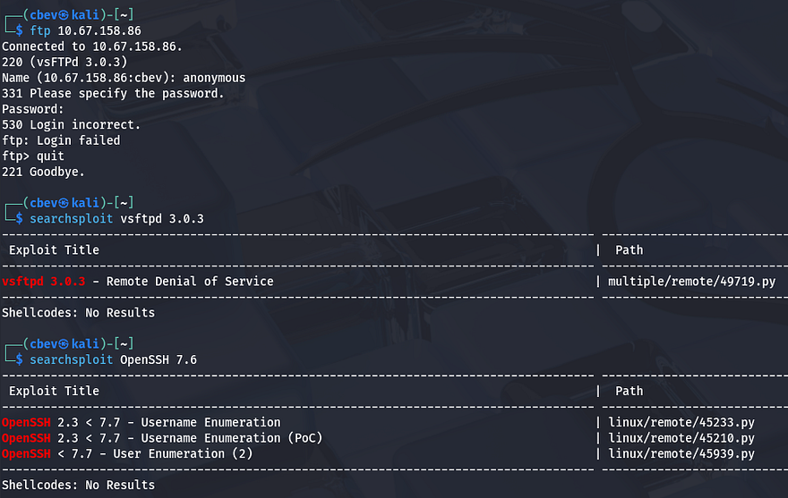Image resolution: width=788 pixels, height=498 pixels.
Task: Click the linux/remote/45233.py path
Action: [681, 422]
